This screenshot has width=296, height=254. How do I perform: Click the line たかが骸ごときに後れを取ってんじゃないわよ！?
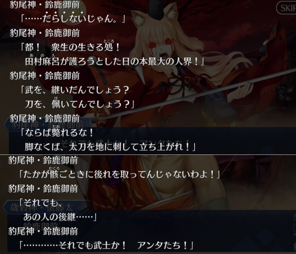tap(119, 174)
